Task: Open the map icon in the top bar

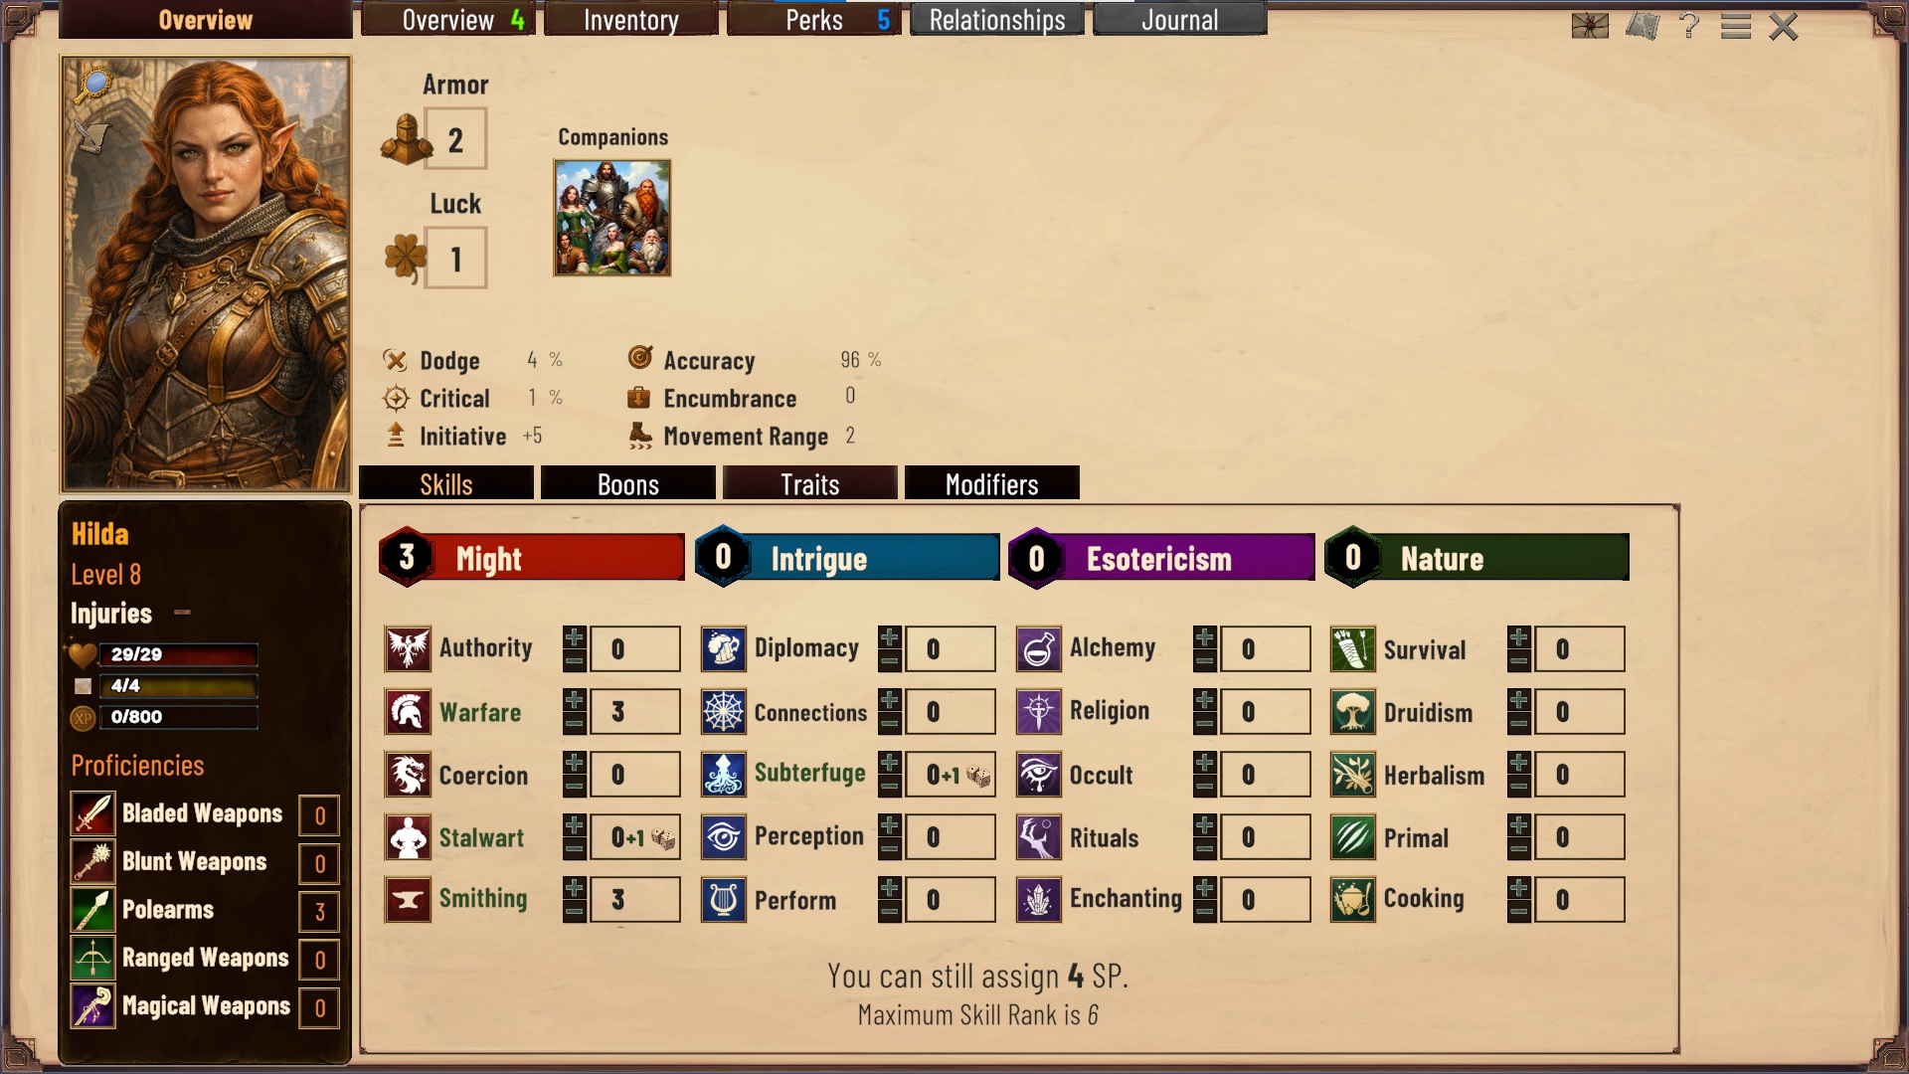Action: 1643,26
